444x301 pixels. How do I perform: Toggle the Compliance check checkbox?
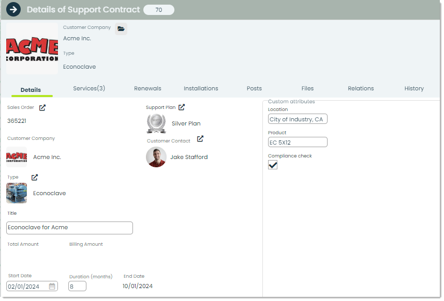point(273,165)
